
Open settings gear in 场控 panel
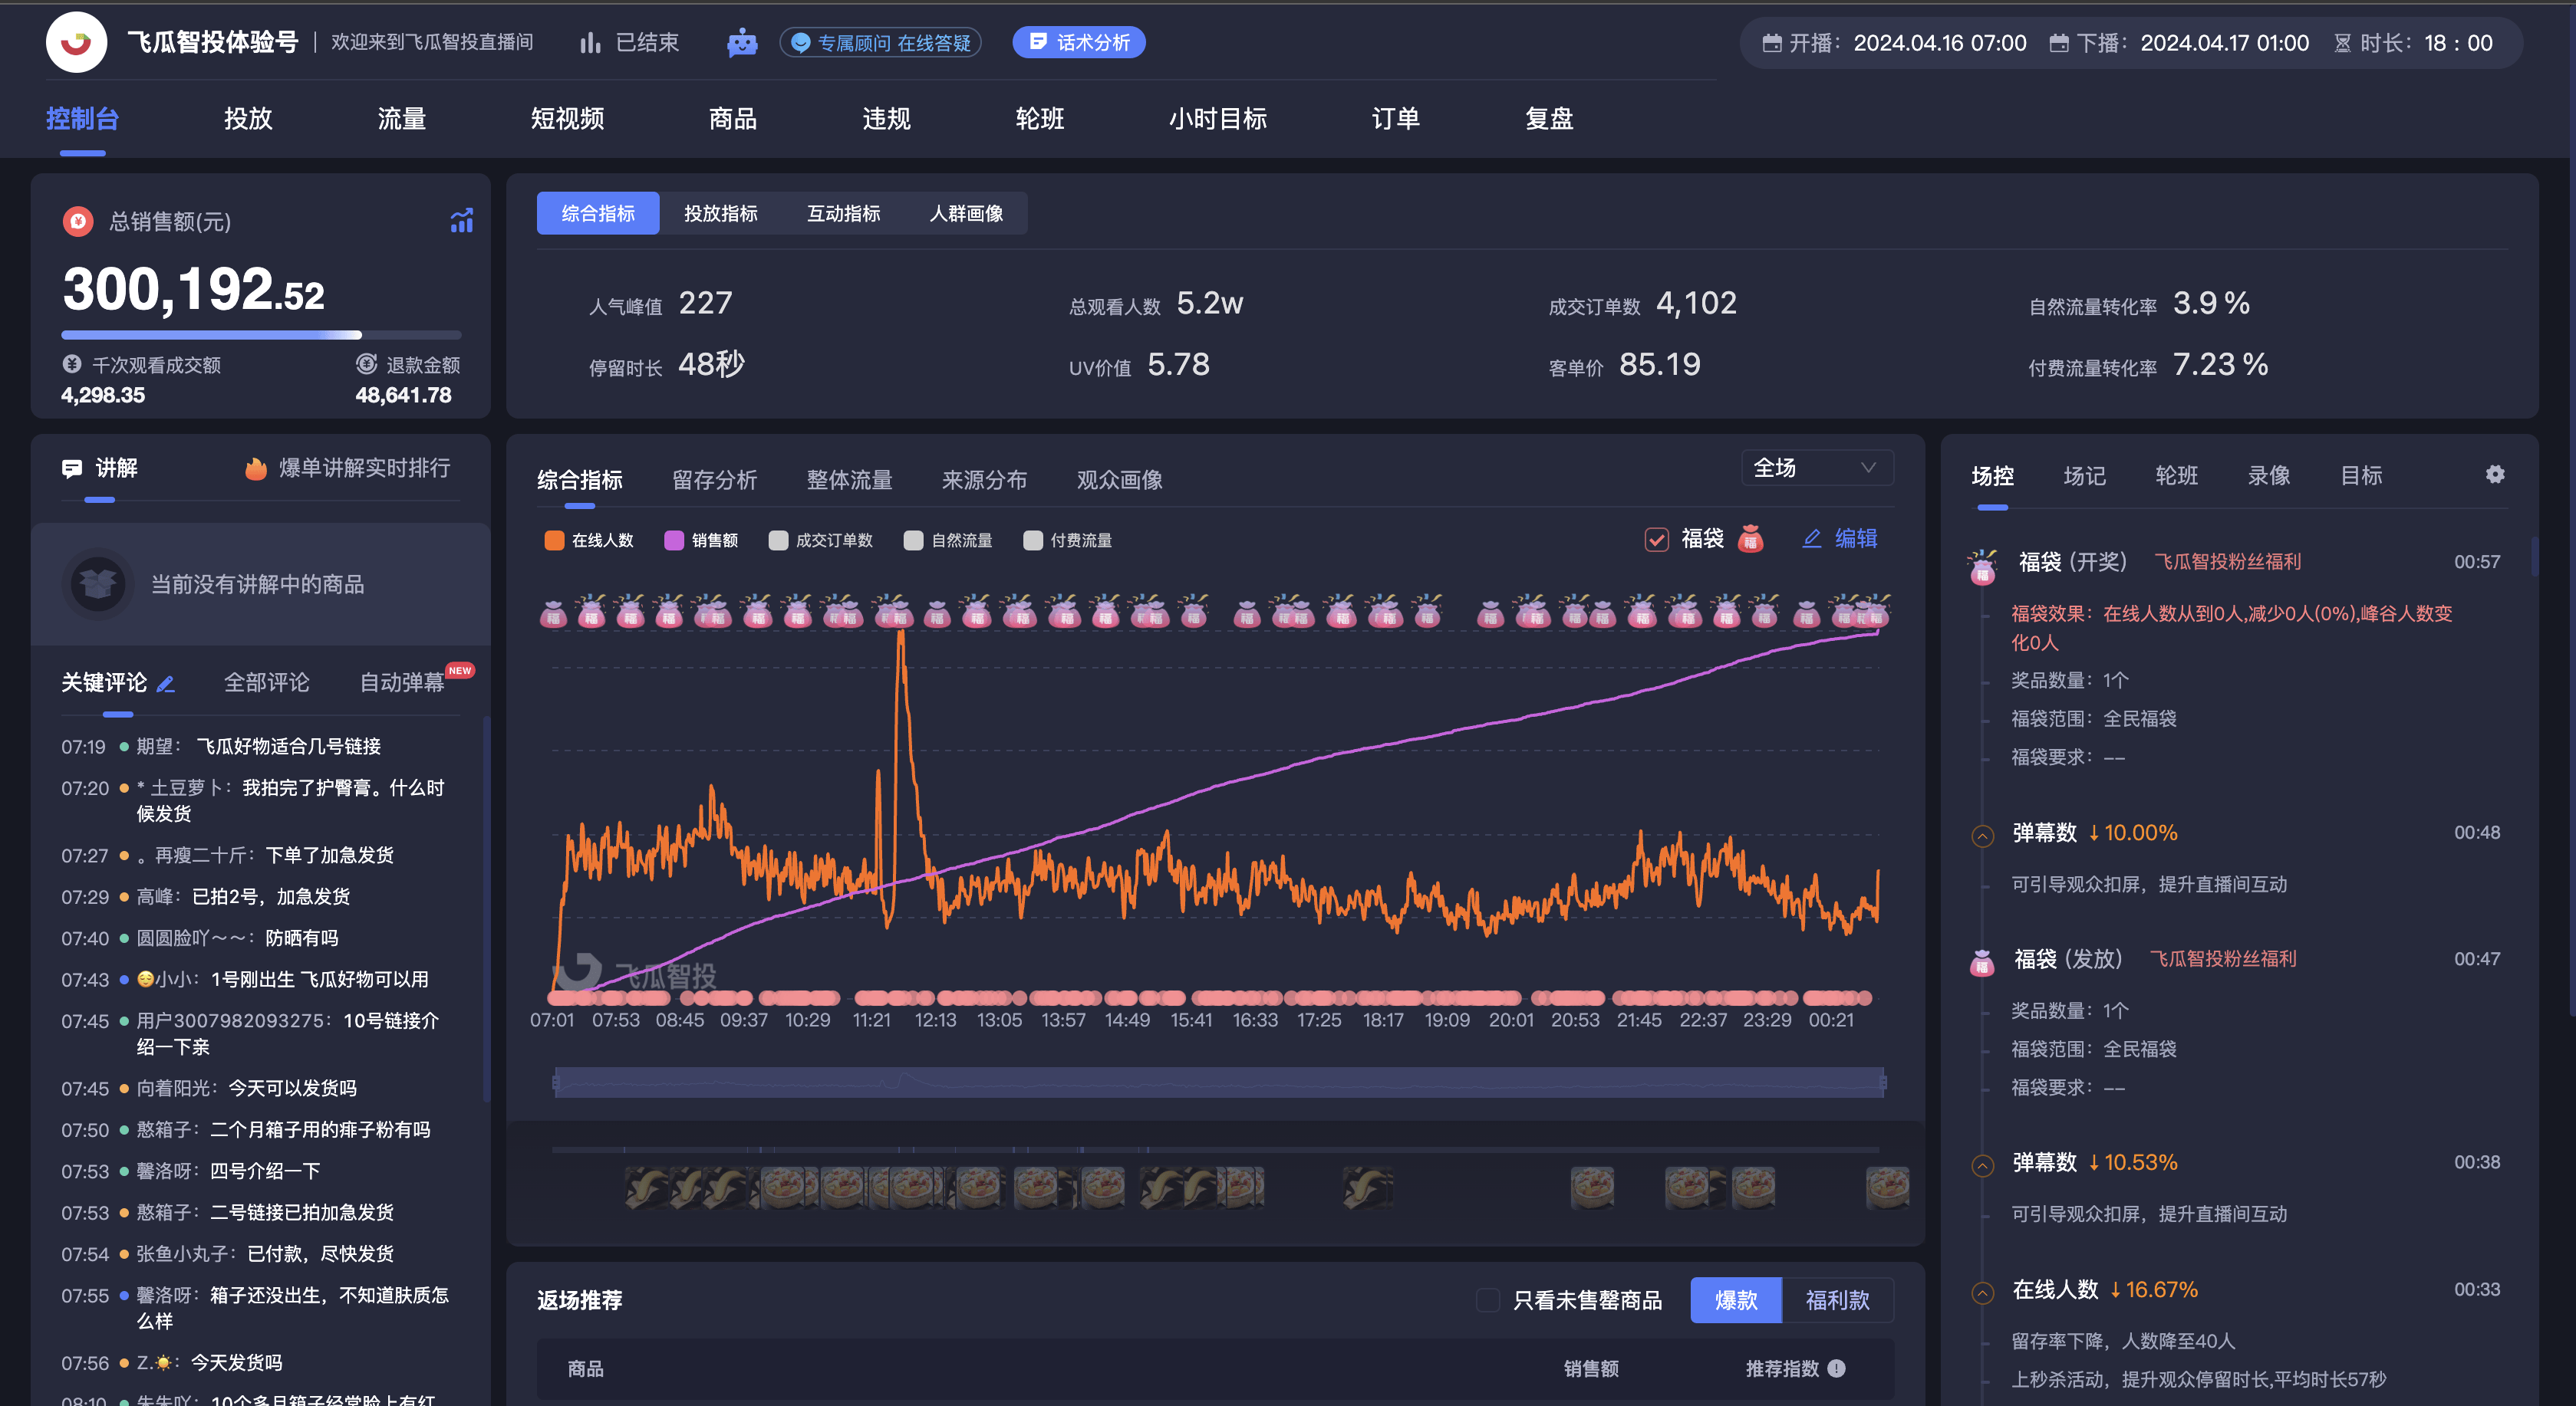(2495, 475)
